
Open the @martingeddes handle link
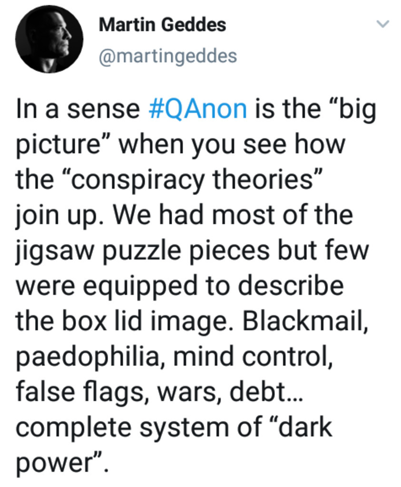tap(168, 56)
